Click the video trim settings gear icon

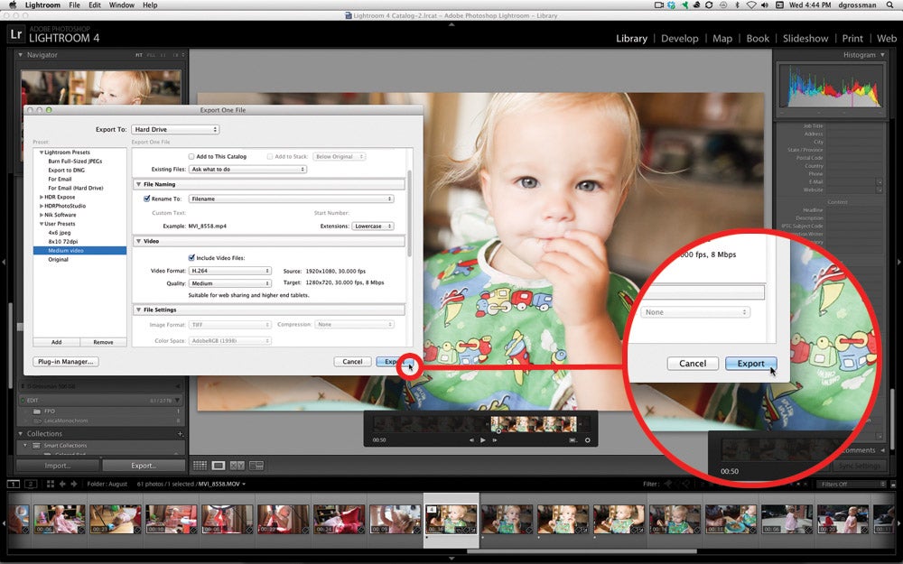588,439
